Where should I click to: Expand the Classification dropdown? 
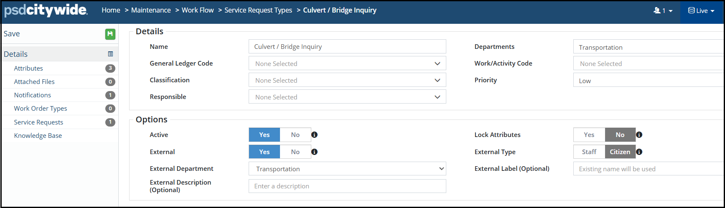(x=347, y=80)
